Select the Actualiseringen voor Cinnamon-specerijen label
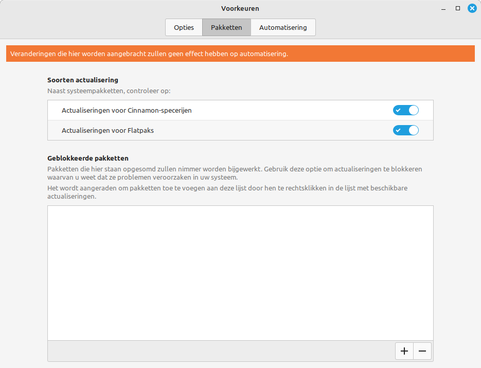Screen dimensions: 481x368 pyautogui.click(x=127, y=110)
